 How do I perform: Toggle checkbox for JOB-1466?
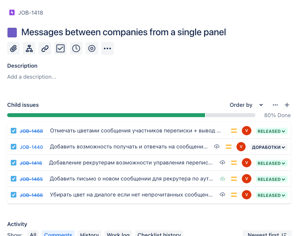[14, 195]
